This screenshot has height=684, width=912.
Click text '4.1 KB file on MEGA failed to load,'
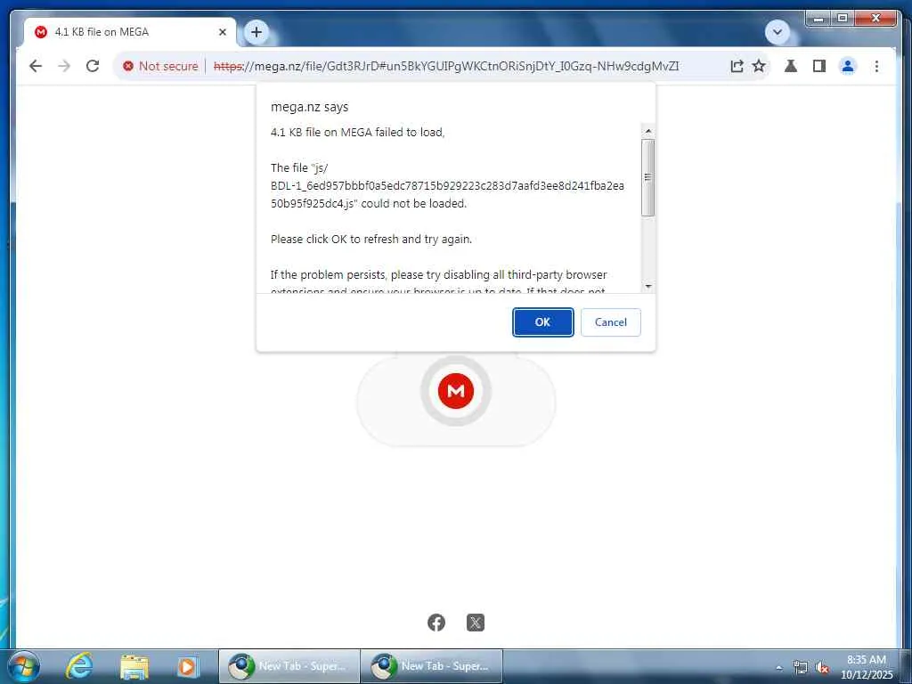[358, 132]
